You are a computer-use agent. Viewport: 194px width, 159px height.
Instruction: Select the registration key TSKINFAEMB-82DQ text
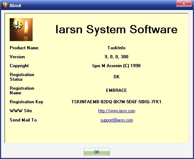(116, 102)
